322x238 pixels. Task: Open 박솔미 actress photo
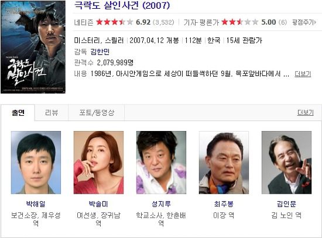98,163
